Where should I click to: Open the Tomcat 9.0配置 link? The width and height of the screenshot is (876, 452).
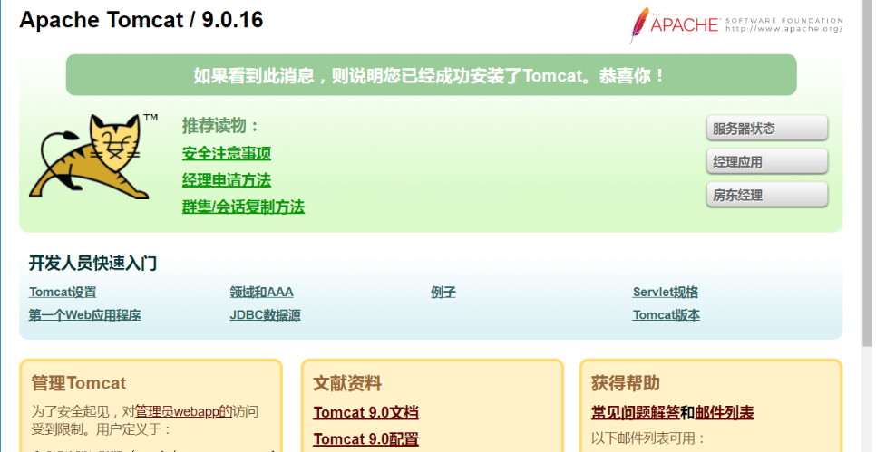(x=365, y=439)
